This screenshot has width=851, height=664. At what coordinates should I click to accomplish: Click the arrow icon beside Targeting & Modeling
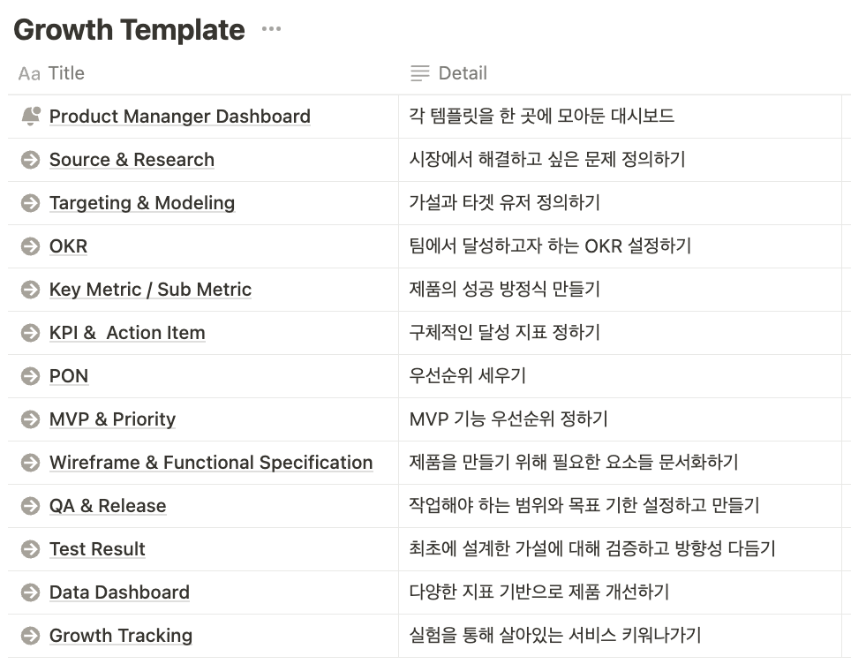coord(29,203)
